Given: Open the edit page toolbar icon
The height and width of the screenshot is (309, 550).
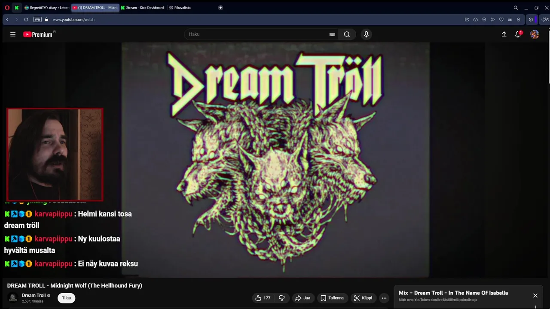Looking at the screenshot, I should (467, 19).
